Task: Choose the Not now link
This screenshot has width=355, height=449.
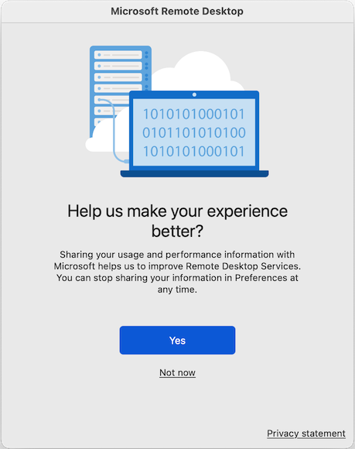Action: click(177, 372)
